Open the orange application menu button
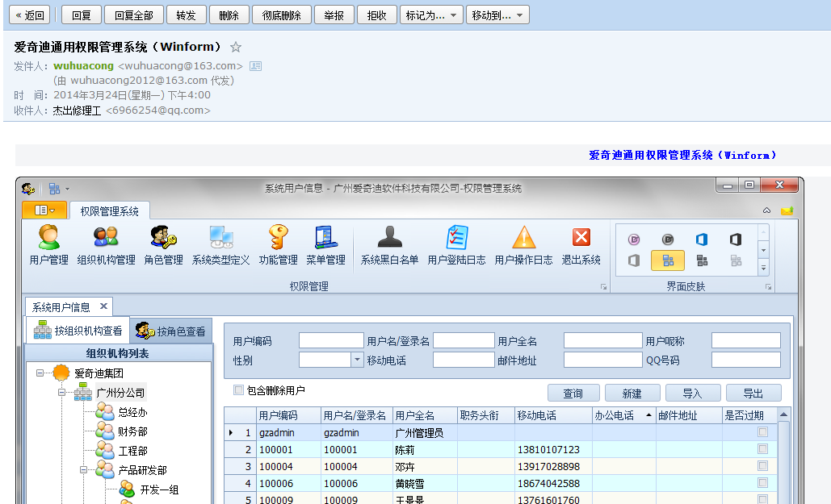 coord(44,210)
